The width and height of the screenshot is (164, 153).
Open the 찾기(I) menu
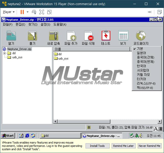tap(33, 25)
